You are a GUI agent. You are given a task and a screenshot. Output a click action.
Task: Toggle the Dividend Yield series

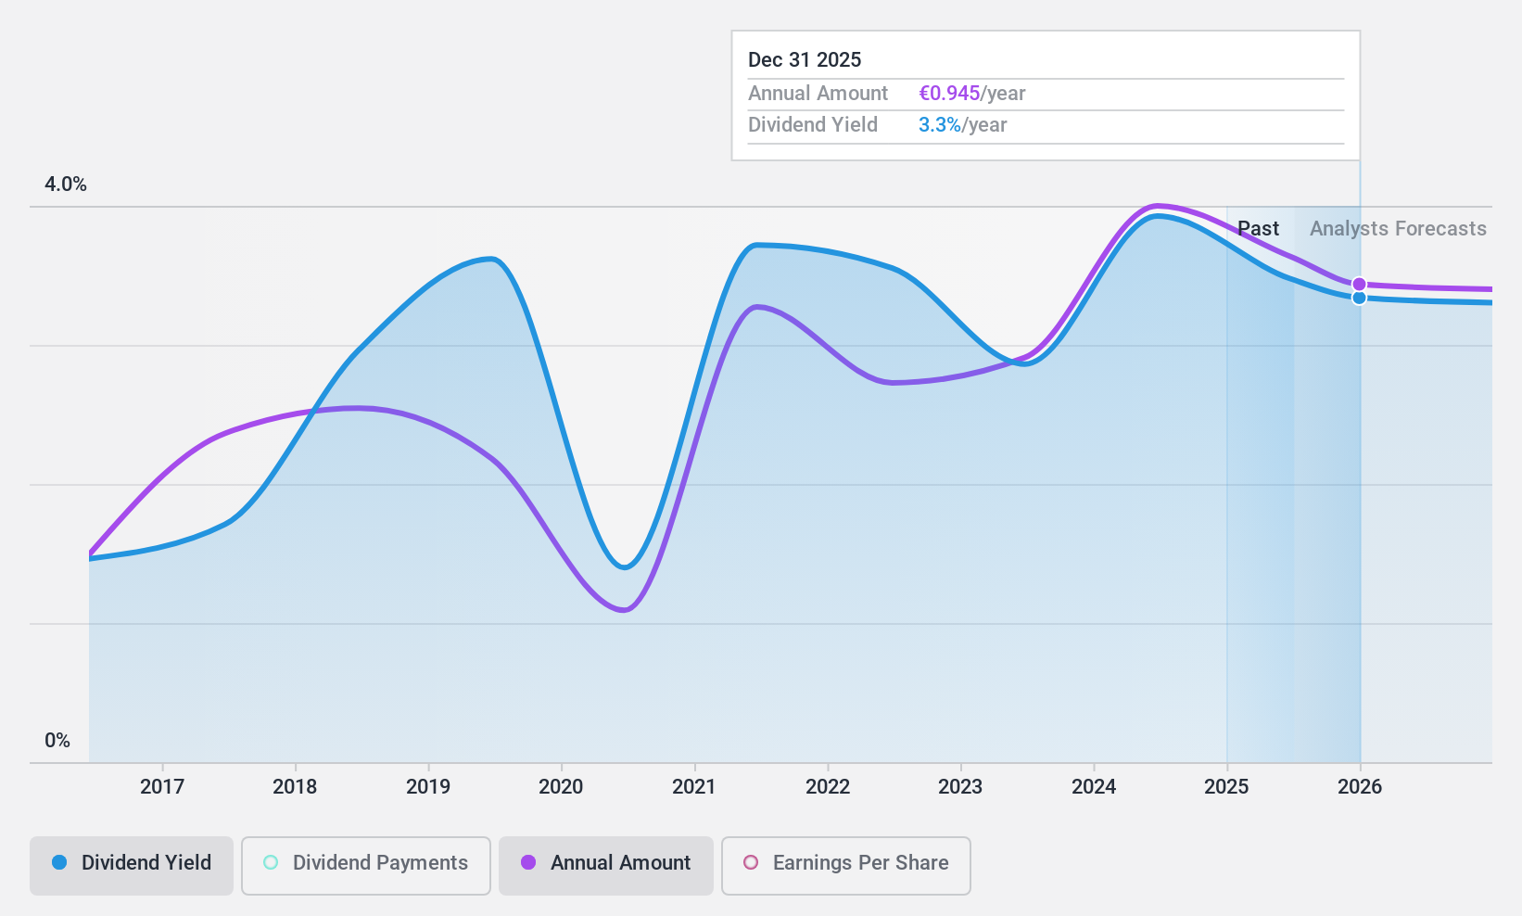[132, 866]
